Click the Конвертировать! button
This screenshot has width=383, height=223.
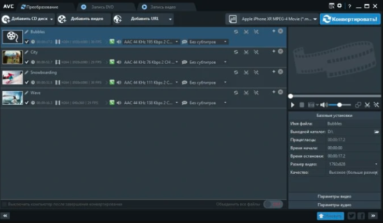point(350,19)
